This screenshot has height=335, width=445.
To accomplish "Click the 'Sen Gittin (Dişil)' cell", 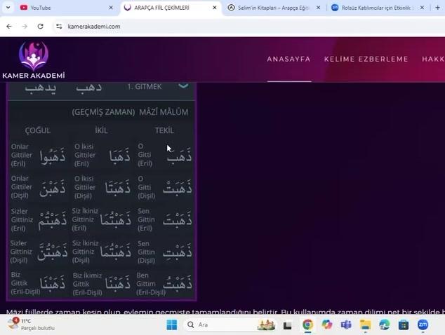I will coord(165,252).
